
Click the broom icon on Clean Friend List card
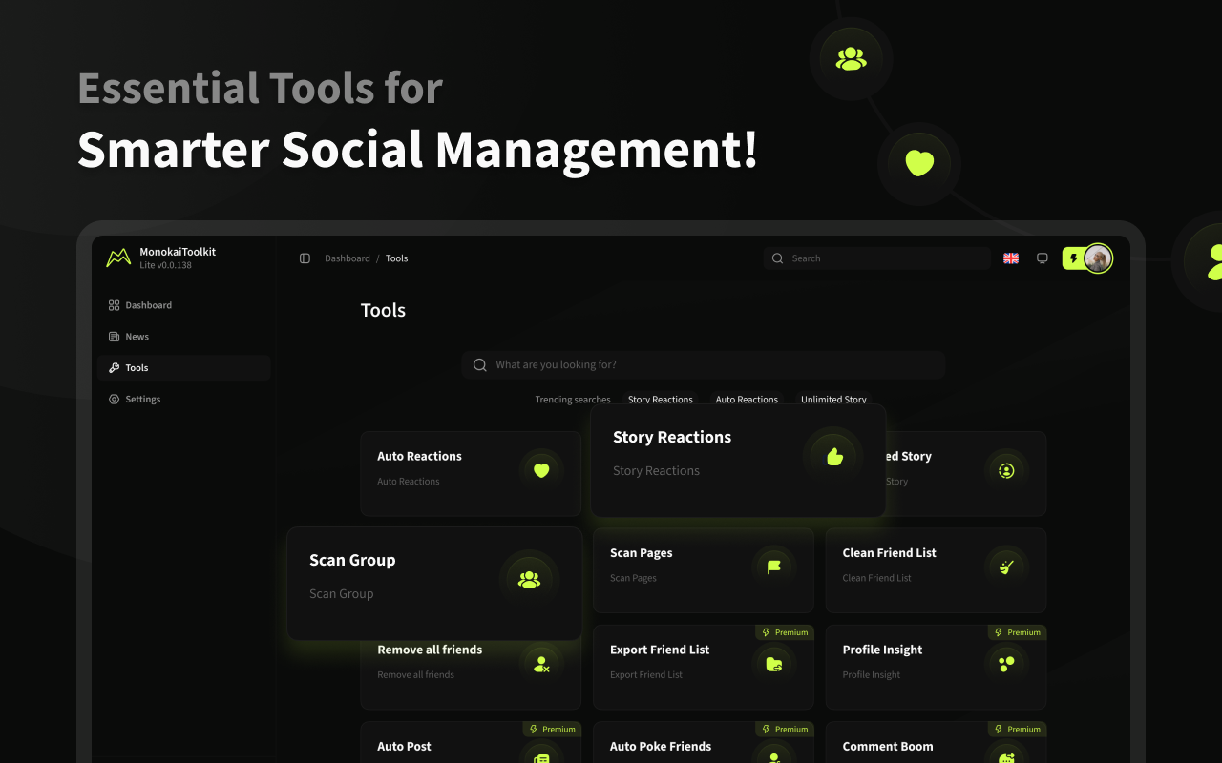[x=1005, y=567]
